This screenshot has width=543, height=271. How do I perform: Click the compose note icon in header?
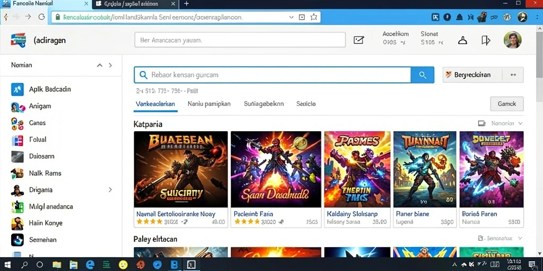coord(359,40)
